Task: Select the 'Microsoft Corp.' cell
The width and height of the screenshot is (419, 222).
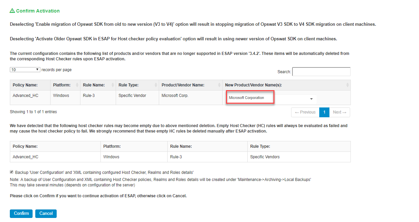Action: (x=191, y=98)
